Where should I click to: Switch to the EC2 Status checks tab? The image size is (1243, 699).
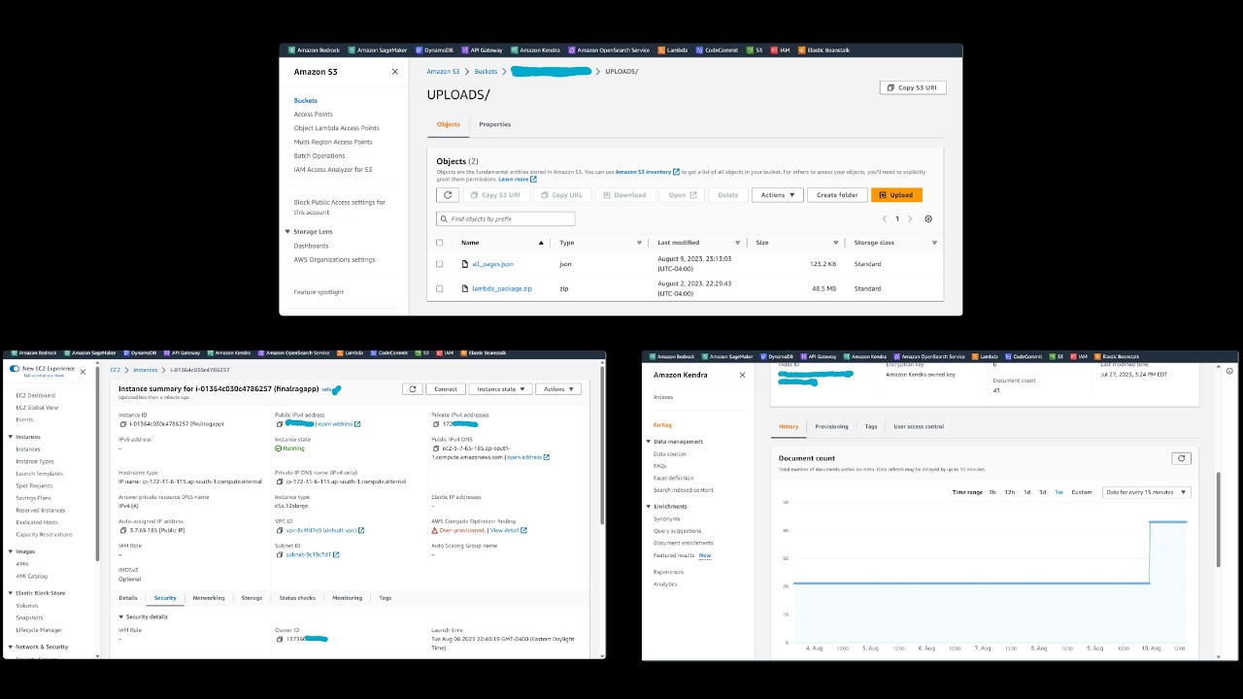pyautogui.click(x=297, y=598)
